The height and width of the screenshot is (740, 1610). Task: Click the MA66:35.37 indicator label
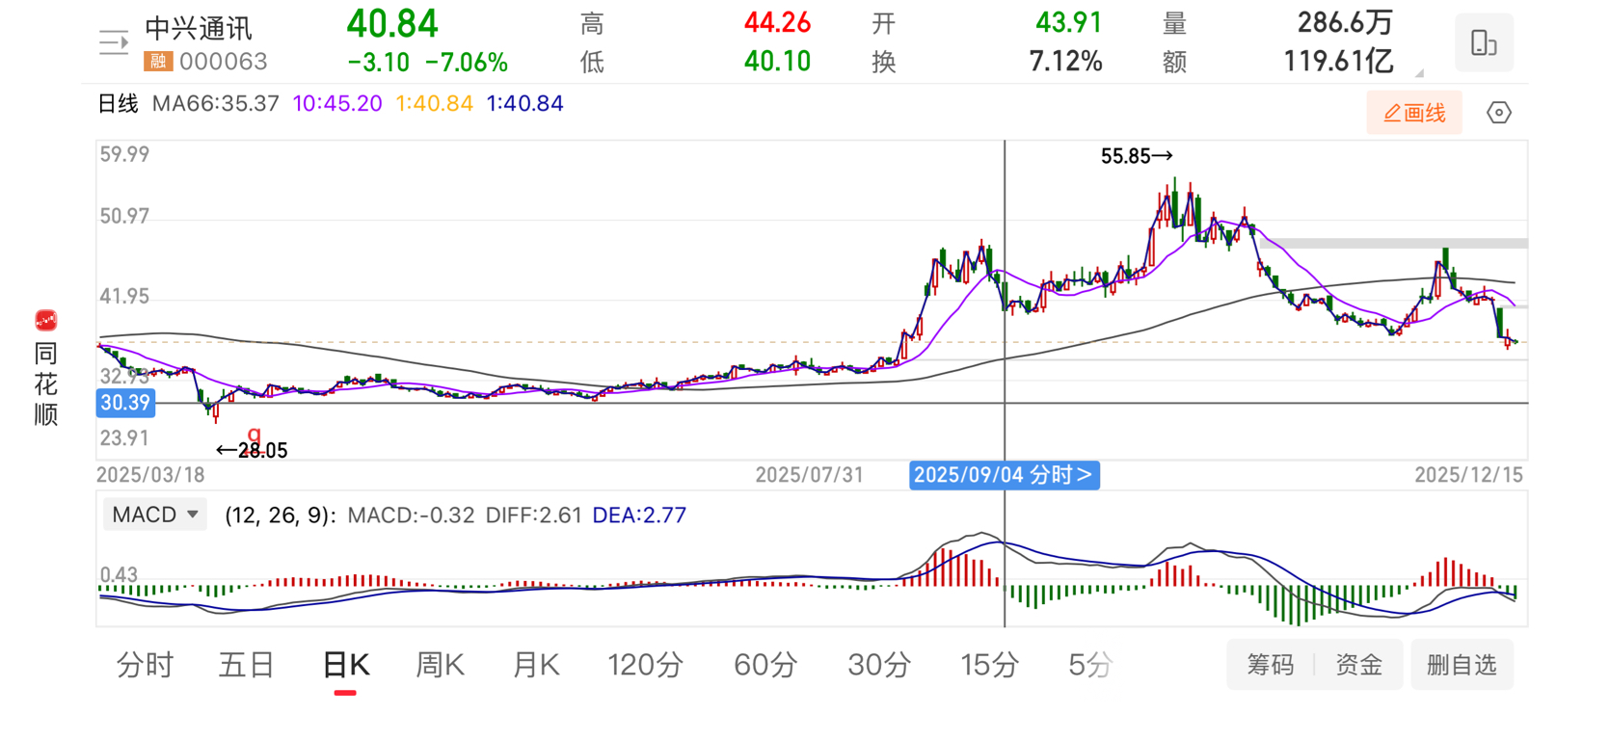coord(216,103)
